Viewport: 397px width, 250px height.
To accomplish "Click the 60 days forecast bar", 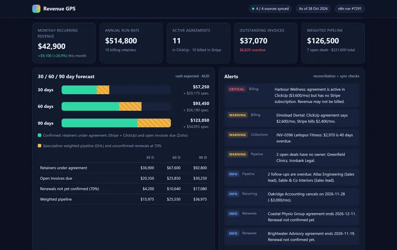I will click(x=116, y=107).
